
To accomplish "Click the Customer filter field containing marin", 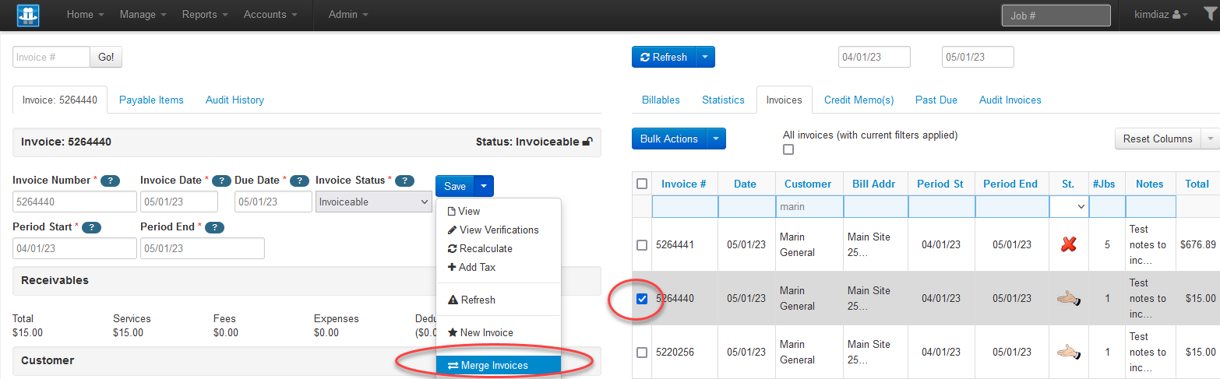I will [808, 206].
